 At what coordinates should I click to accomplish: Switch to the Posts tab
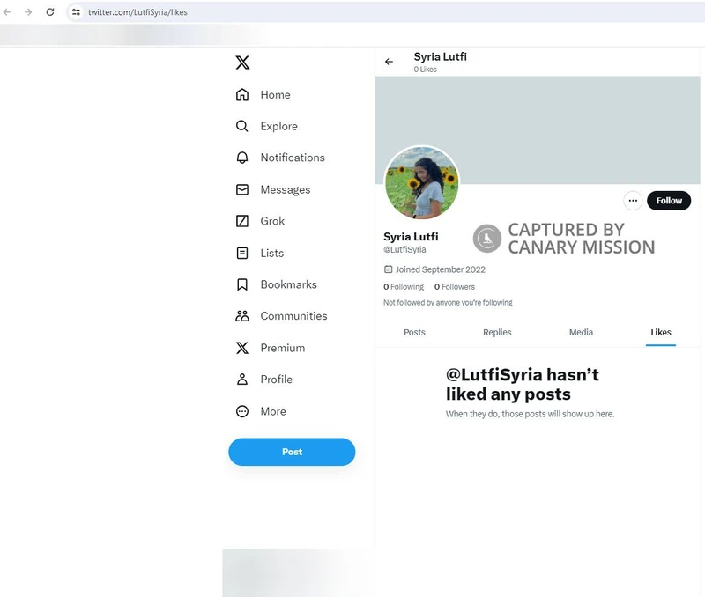click(x=414, y=332)
